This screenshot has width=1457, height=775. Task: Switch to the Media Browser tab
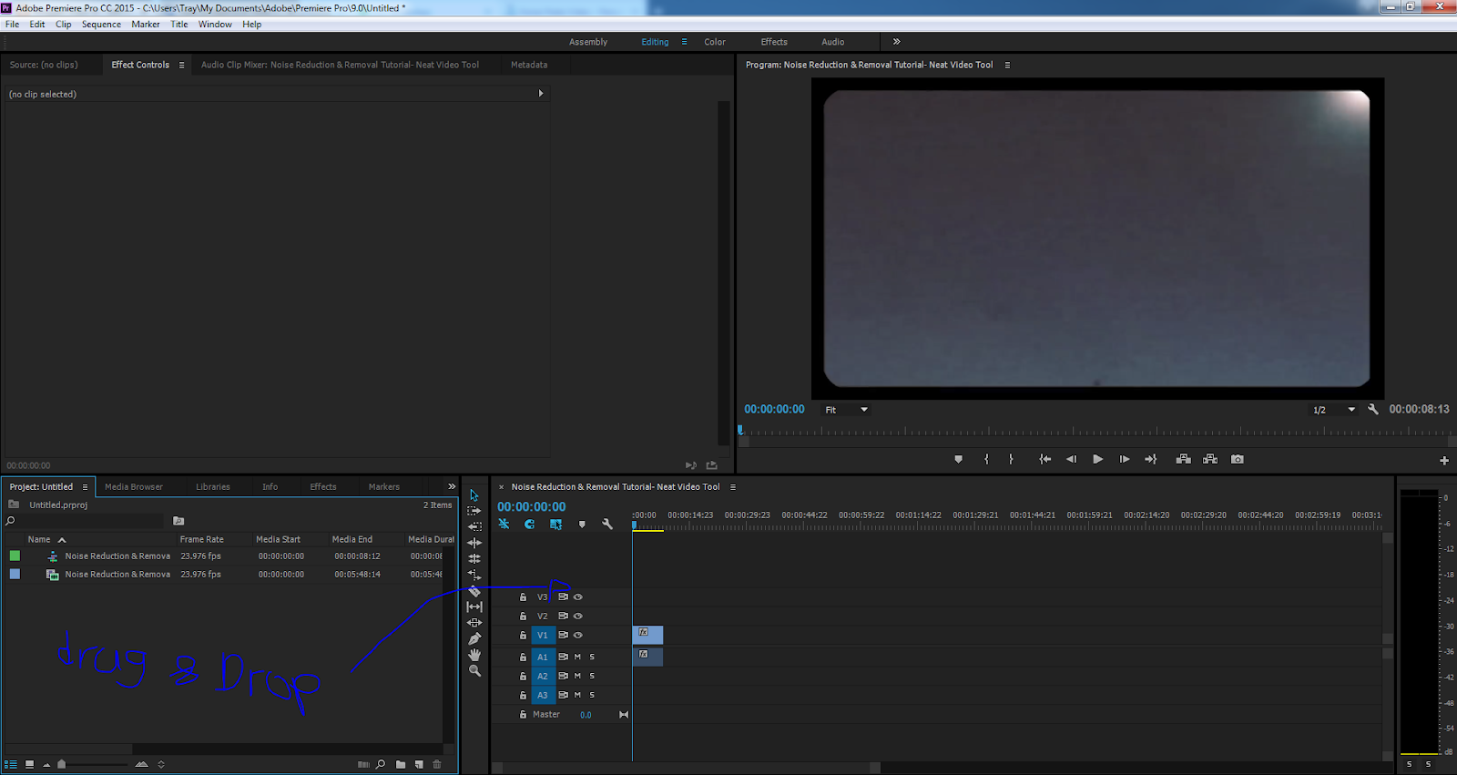click(x=134, y=486)
